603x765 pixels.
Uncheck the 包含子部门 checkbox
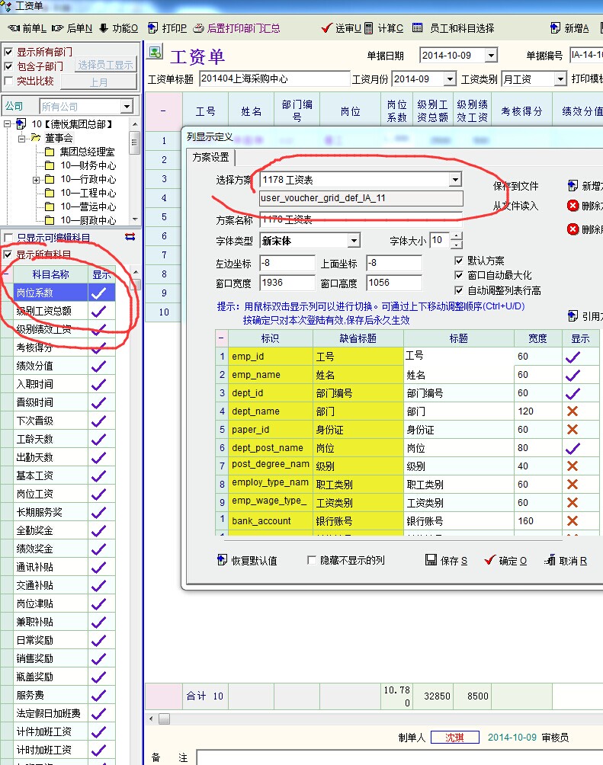(x=9, y=66)
